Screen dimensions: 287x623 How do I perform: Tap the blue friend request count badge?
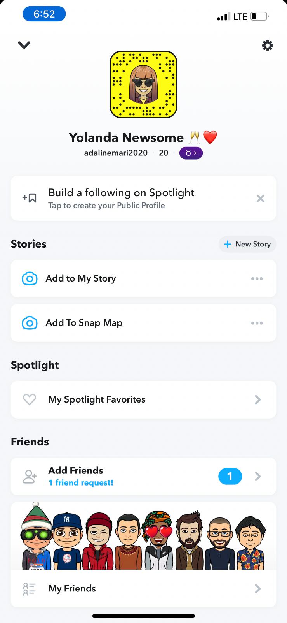click(x=230, y=476)
